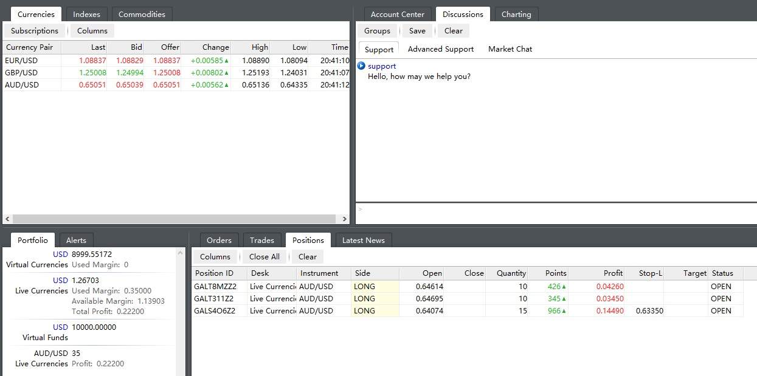Select the Portfolio tab

tap(33, 240)
